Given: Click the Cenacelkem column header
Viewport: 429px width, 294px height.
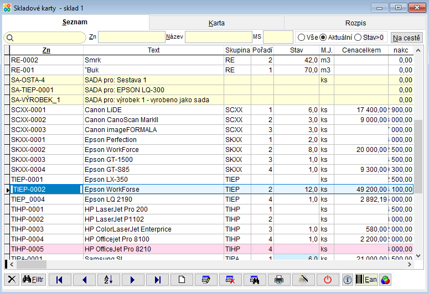Looking at the screenshot, I should 361,50.
